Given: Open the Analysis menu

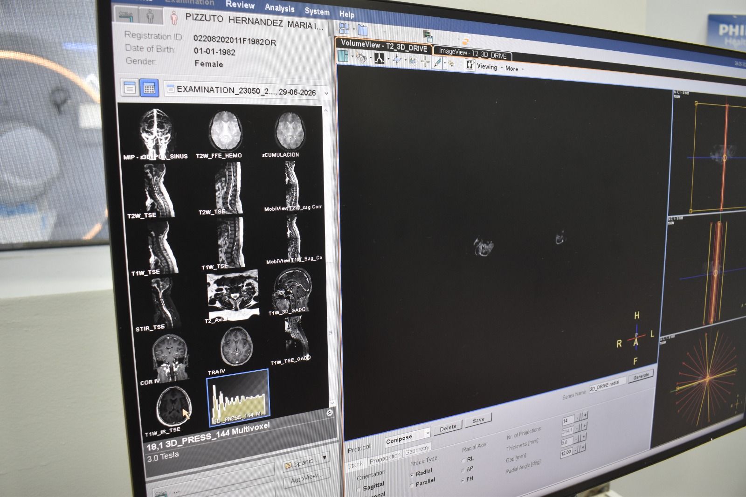Looking at the screenshot, I should 279,7.
